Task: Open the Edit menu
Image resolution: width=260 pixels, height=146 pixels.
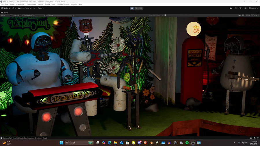Action: 7,4
